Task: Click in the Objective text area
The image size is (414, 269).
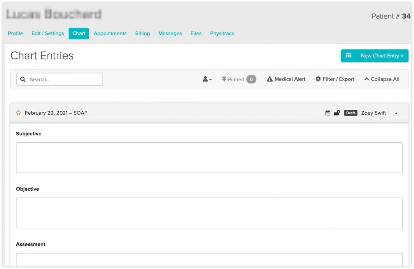Action: point(209,213)
